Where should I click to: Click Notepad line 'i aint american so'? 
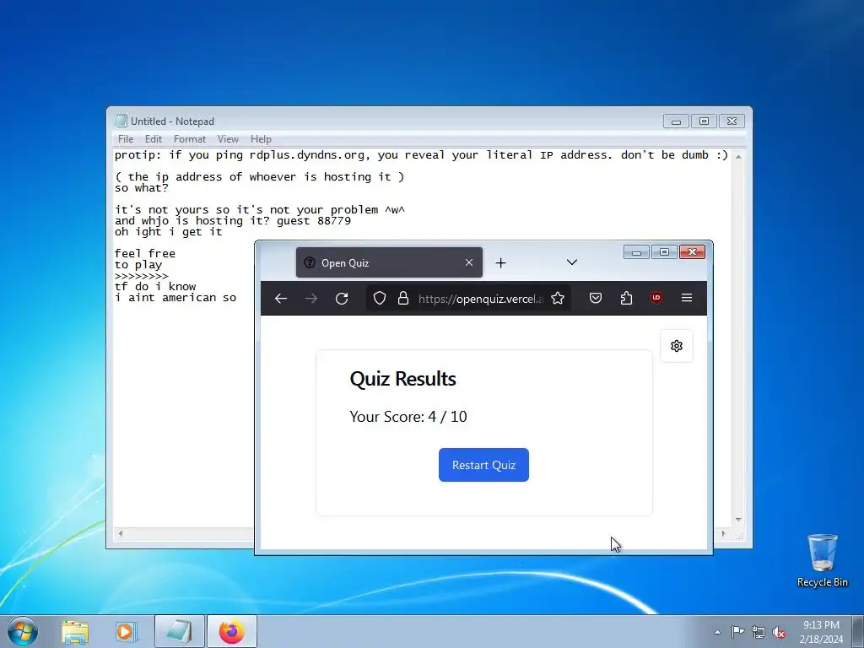[x=175, y=298]
